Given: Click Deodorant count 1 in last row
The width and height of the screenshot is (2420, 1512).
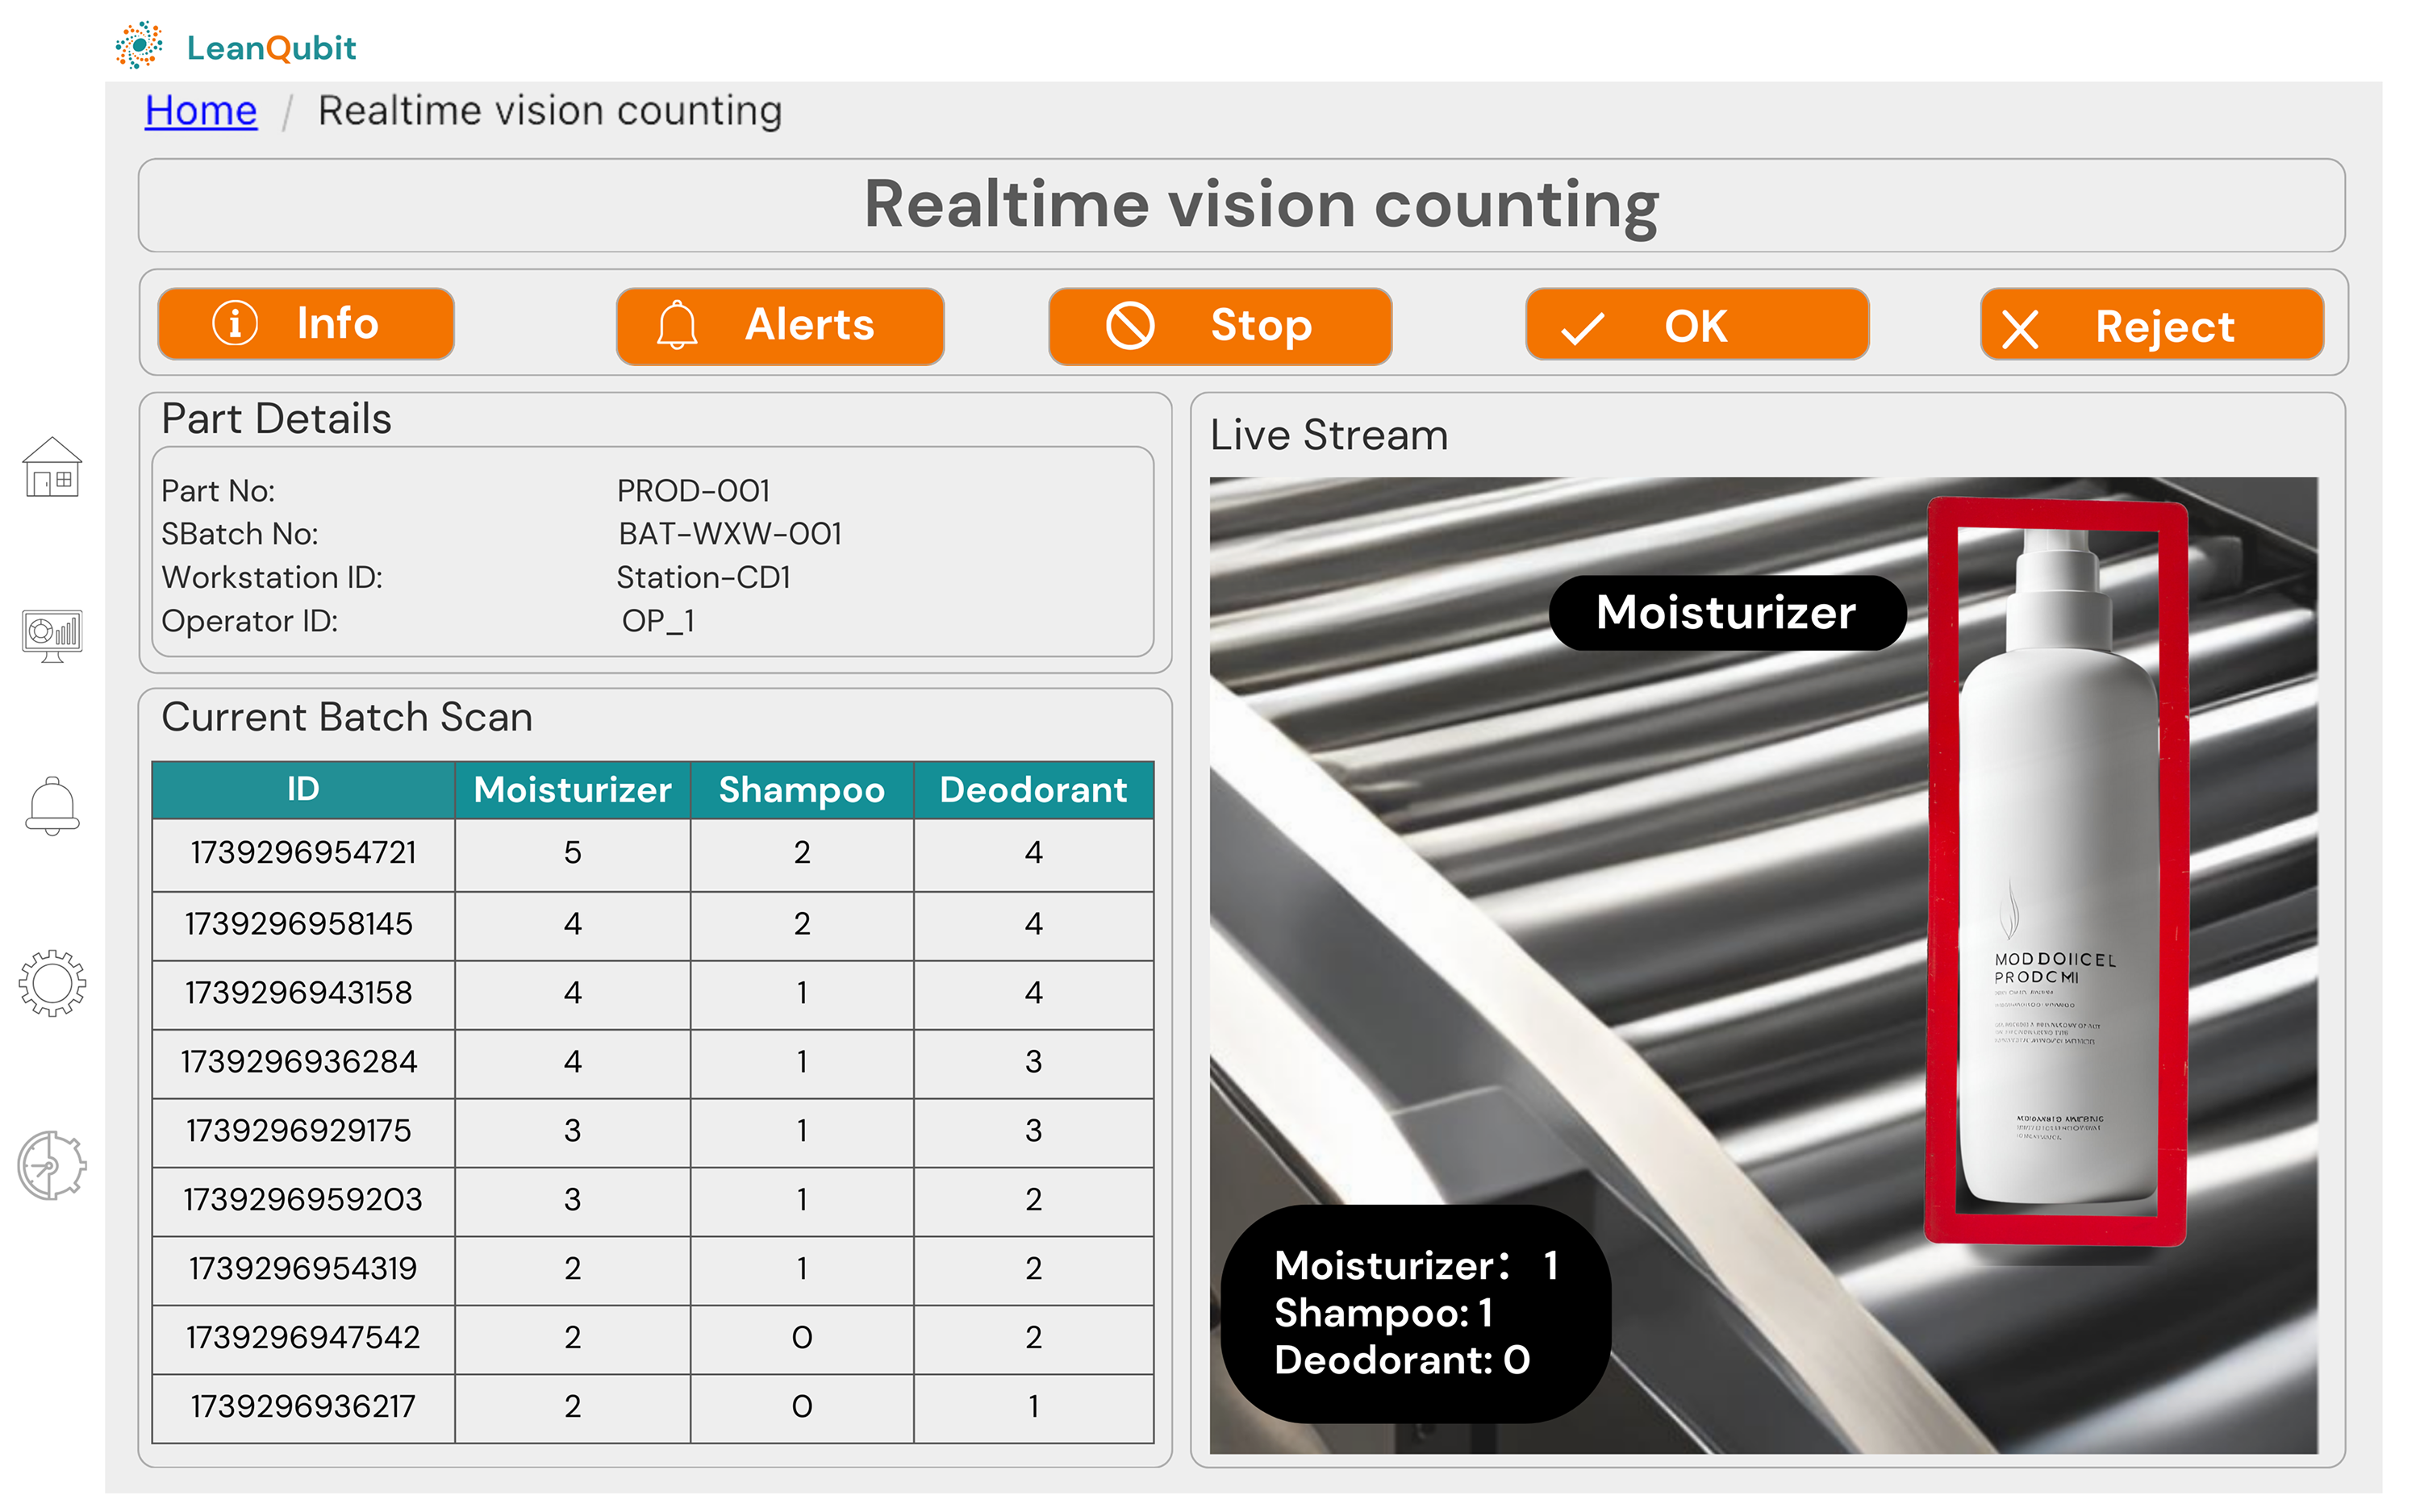Looking at the screenshot, I should pyautogui.click(x=1033, y=1407).
